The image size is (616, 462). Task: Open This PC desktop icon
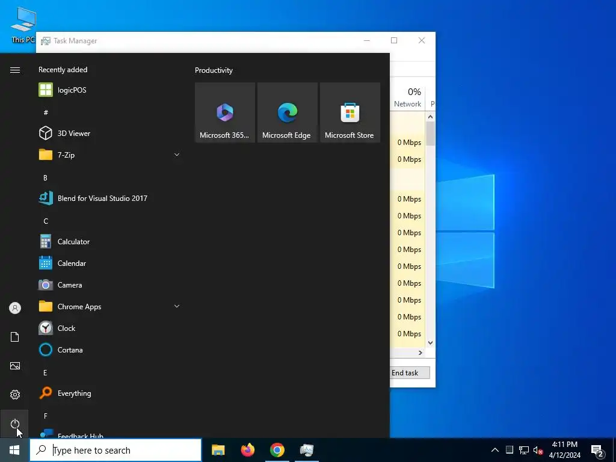click(23, 24)
